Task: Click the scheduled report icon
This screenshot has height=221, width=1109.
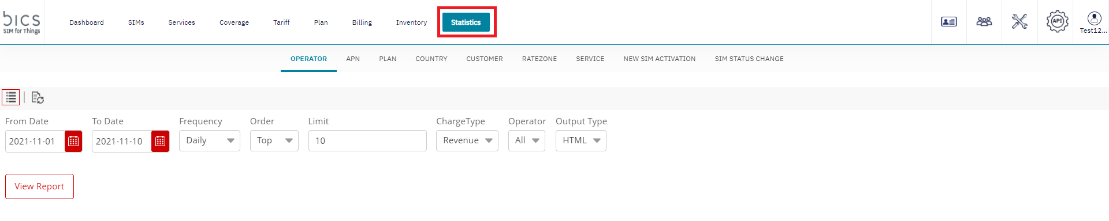Action: pyautogui.click(x=38, y=97)
